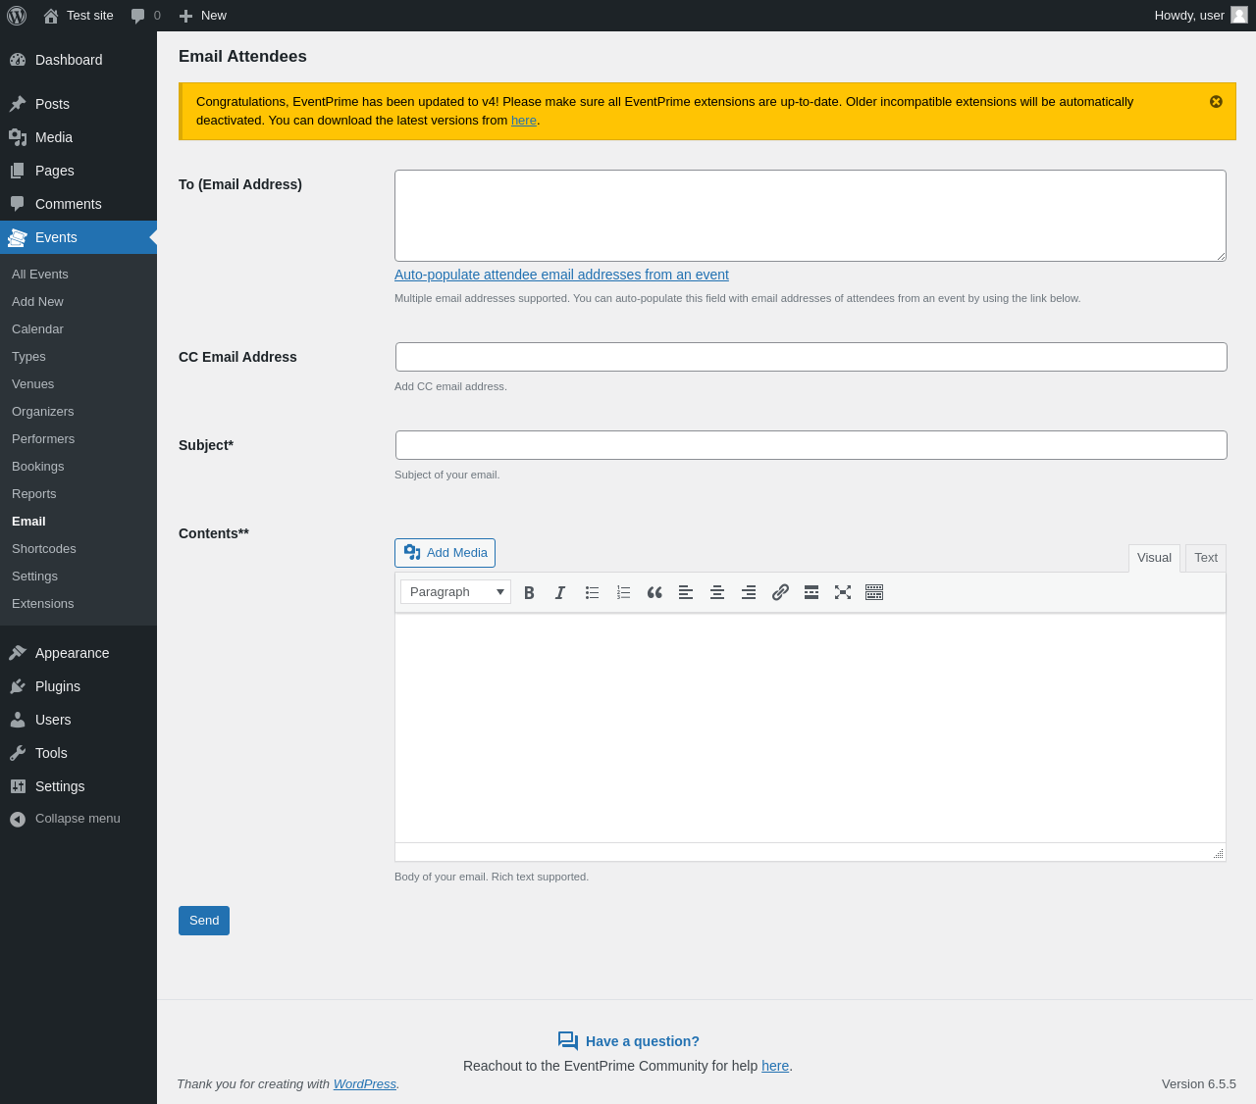This screenshot has width=1256, height=1104.
Task: Focus the To (Email Address) text area
Action: point(811,216)
